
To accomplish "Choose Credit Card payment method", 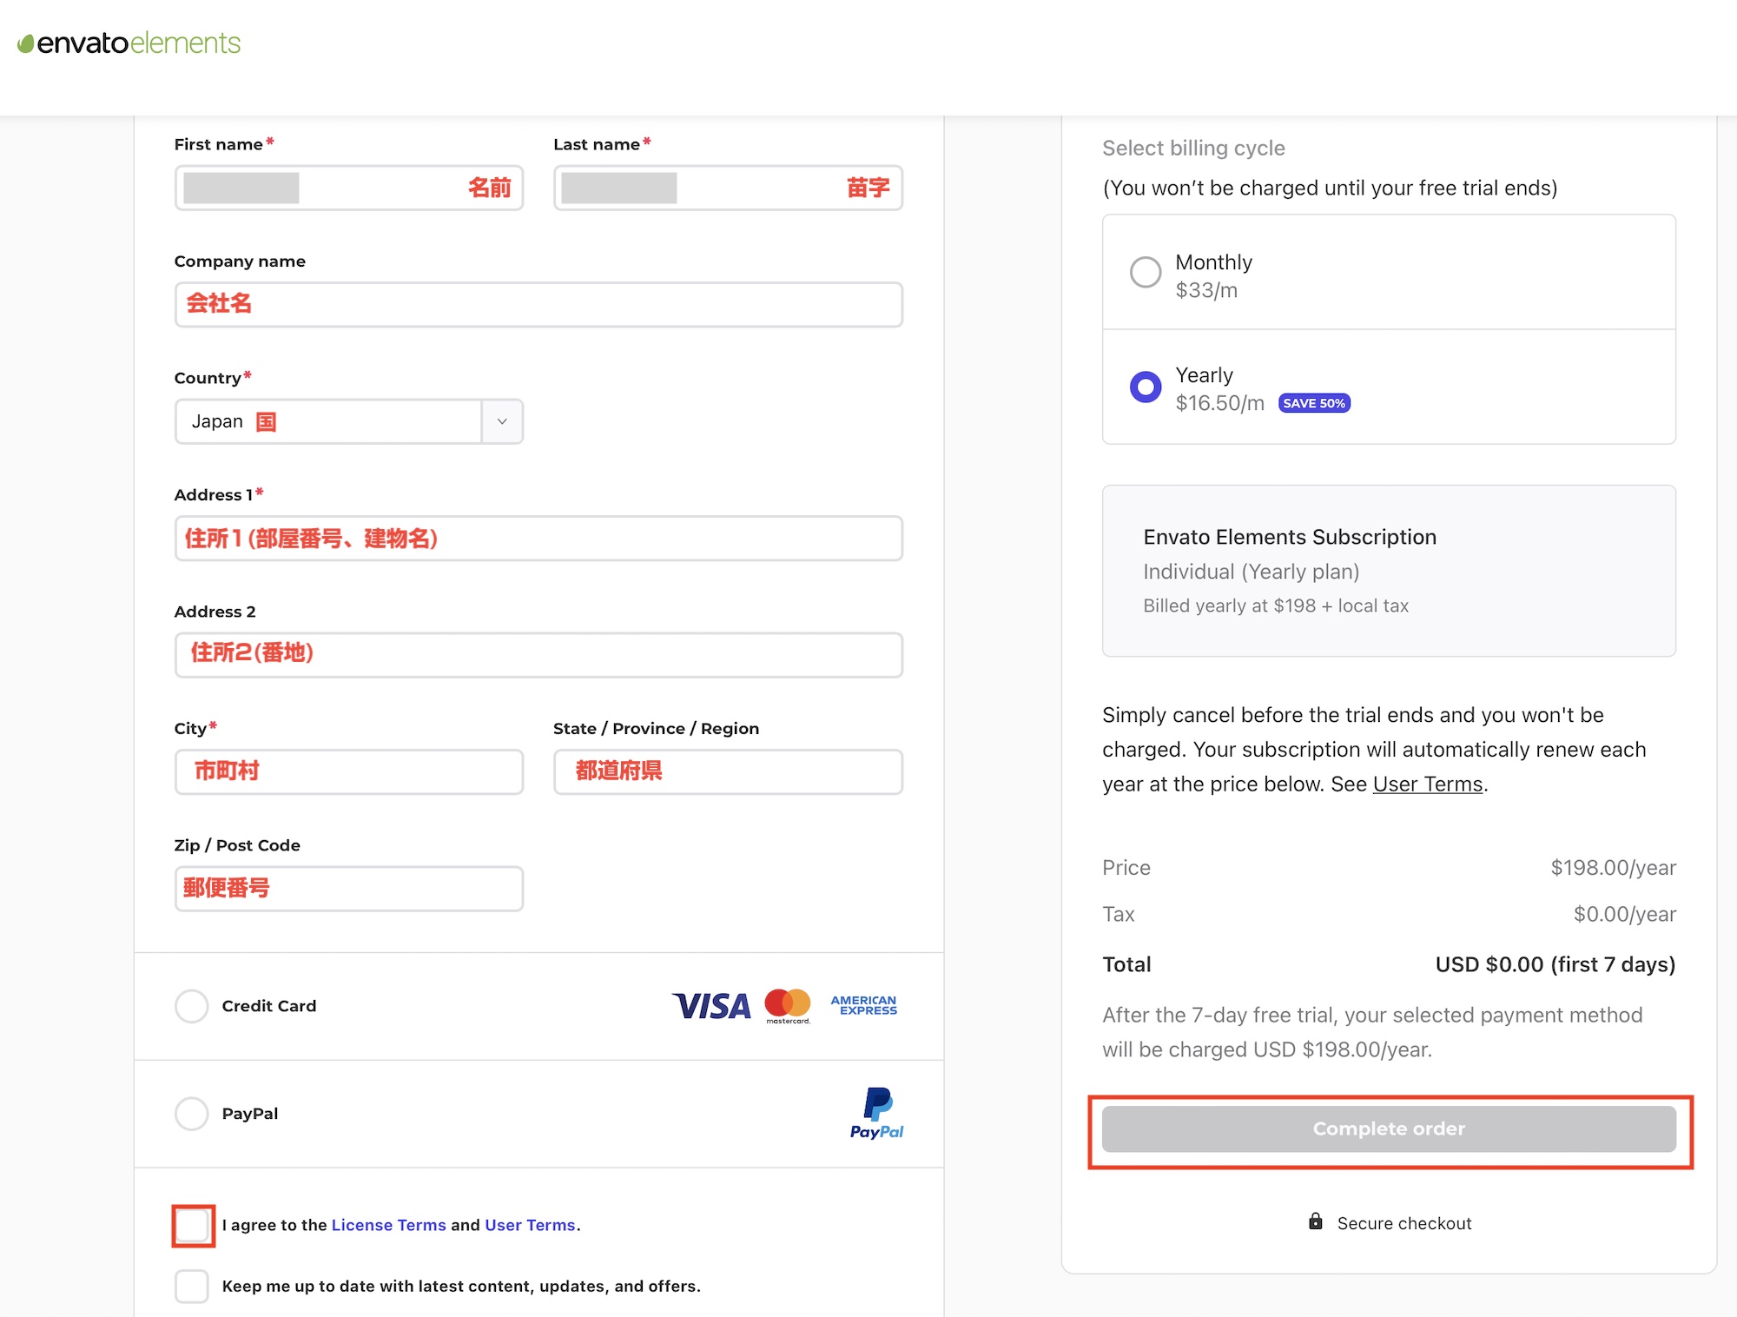I will [x=192, y=1006].
